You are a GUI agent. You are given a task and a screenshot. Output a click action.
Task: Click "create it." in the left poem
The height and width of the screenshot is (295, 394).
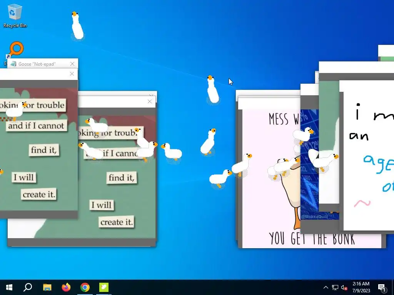39,194
